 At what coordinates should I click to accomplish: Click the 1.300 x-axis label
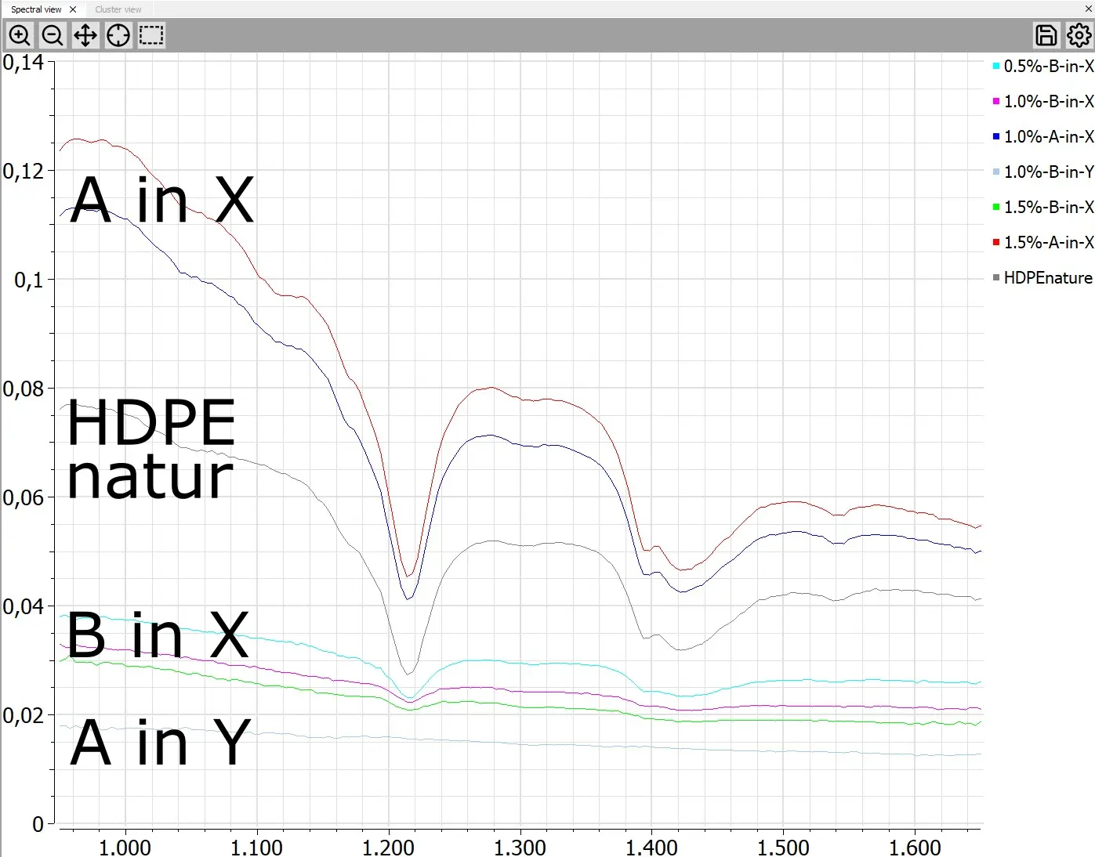click(x=520, y=847)
